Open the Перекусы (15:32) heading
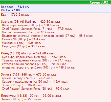111x102 pixels. point(31,96)
